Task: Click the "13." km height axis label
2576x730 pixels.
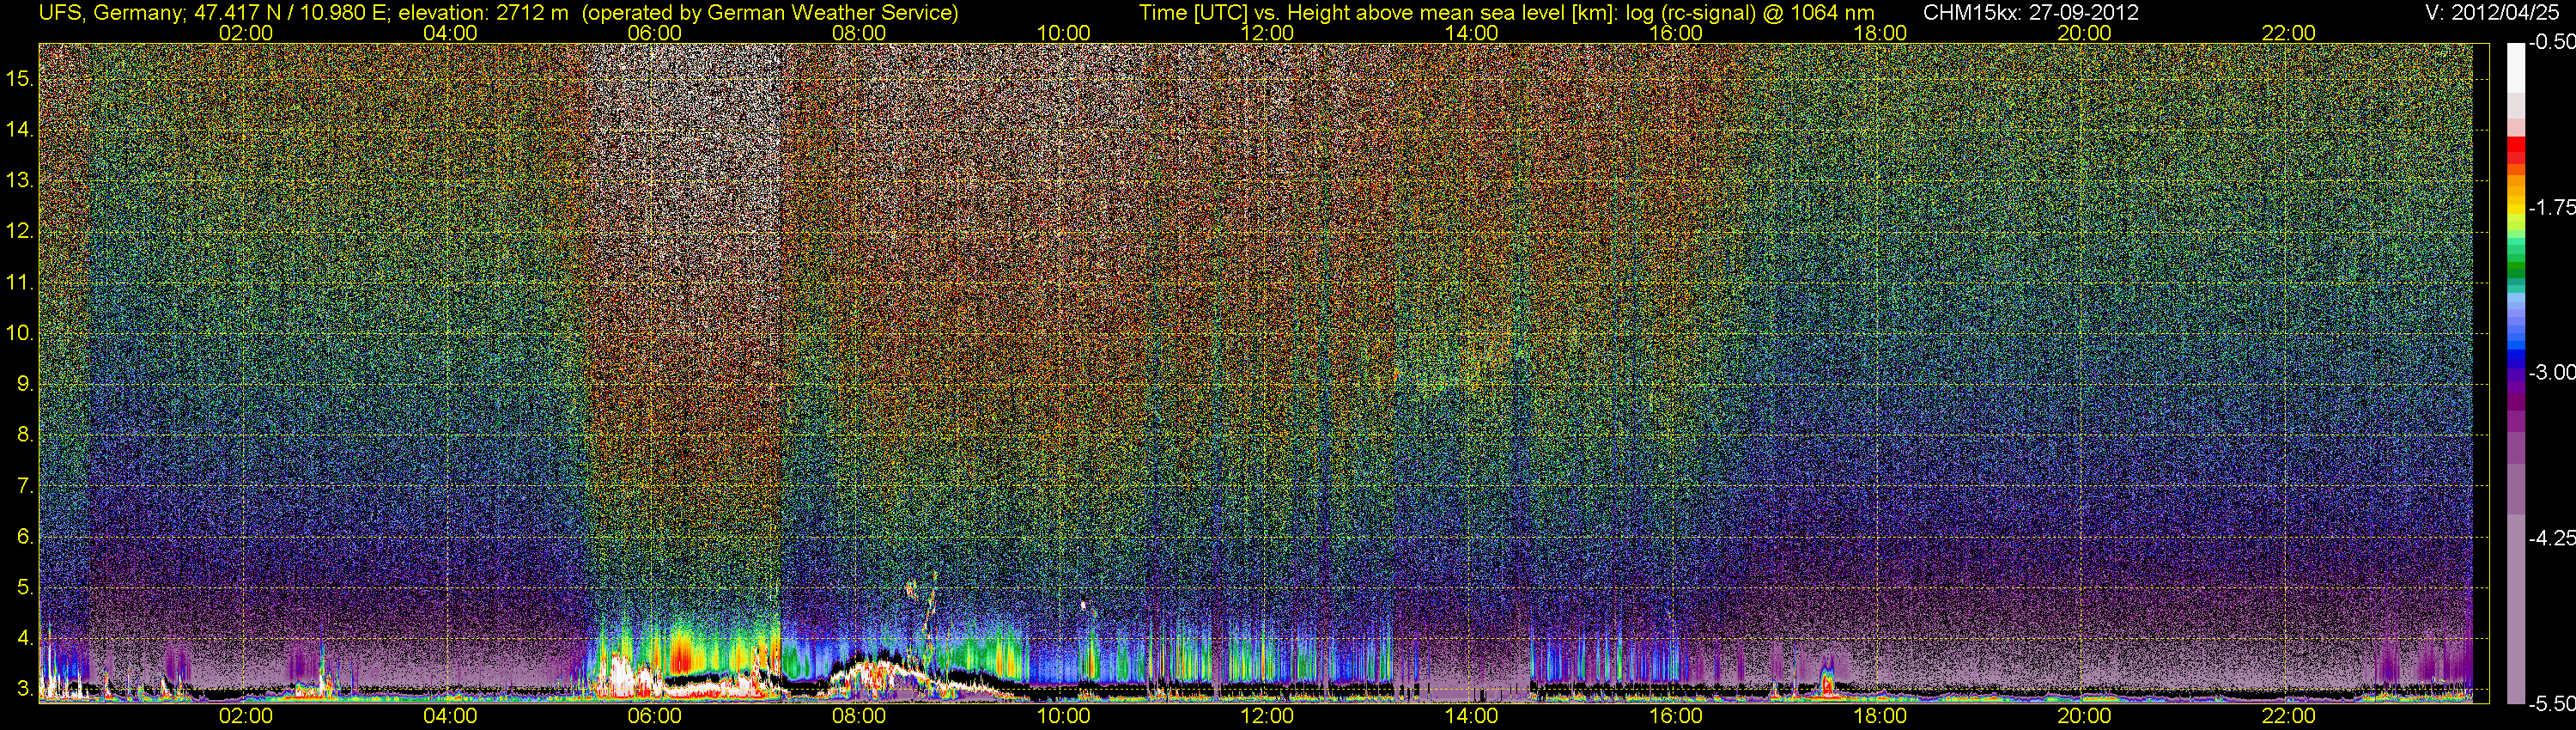Action: (x=20, y=181)
